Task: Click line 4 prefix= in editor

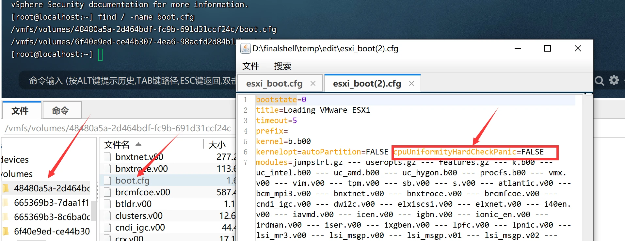Action: pyautogui.click(x=272, y=131)
